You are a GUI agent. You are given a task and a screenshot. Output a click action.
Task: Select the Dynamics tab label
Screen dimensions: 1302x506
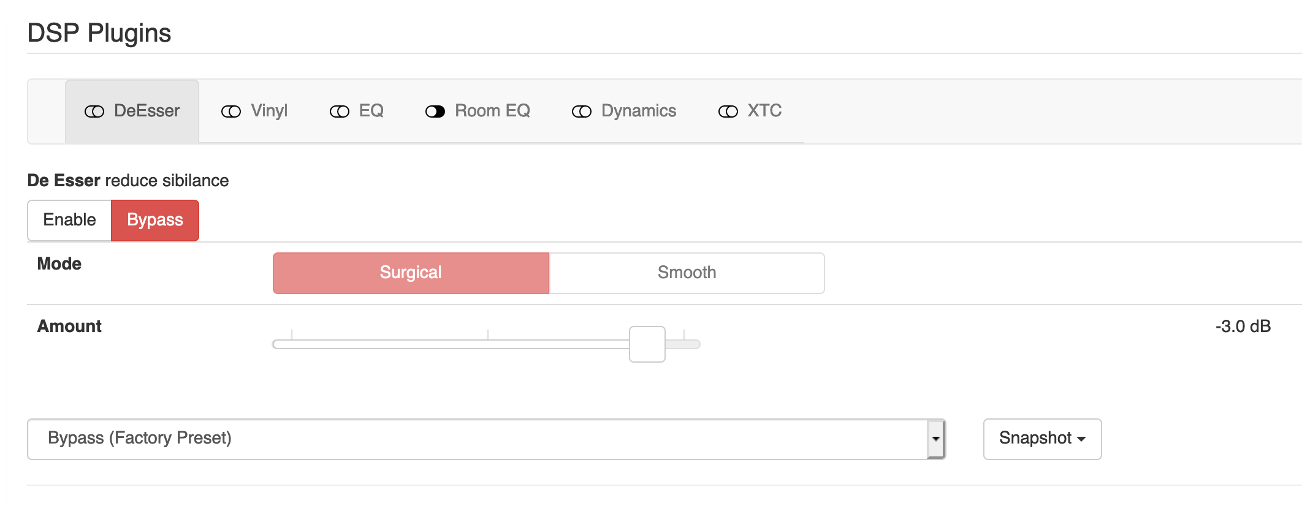(x=639, y=111)
